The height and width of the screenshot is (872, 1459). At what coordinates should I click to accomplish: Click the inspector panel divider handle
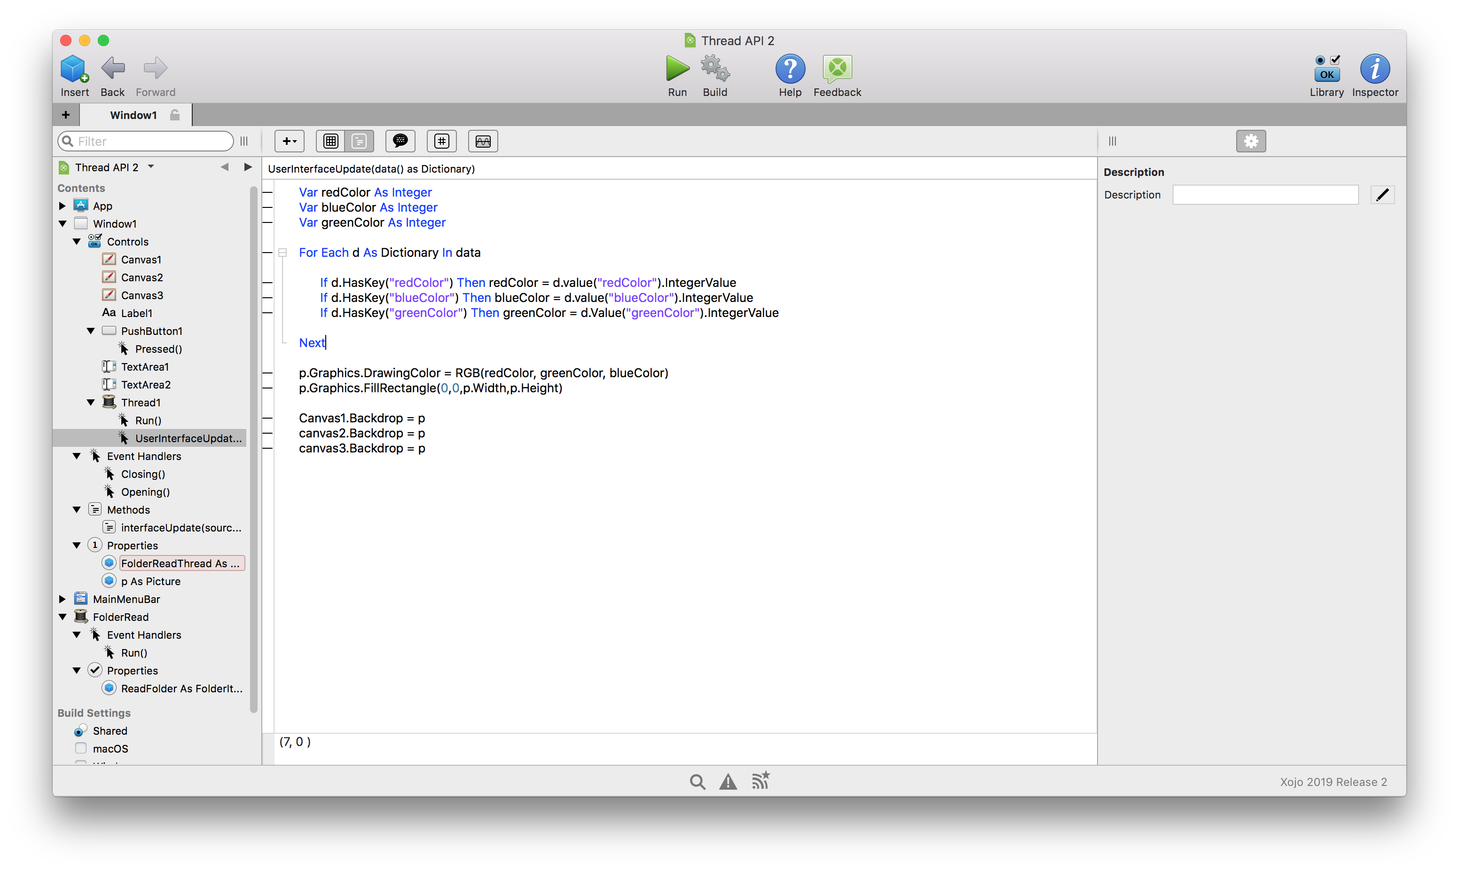pyautogui.click(x=1112, y=141)
